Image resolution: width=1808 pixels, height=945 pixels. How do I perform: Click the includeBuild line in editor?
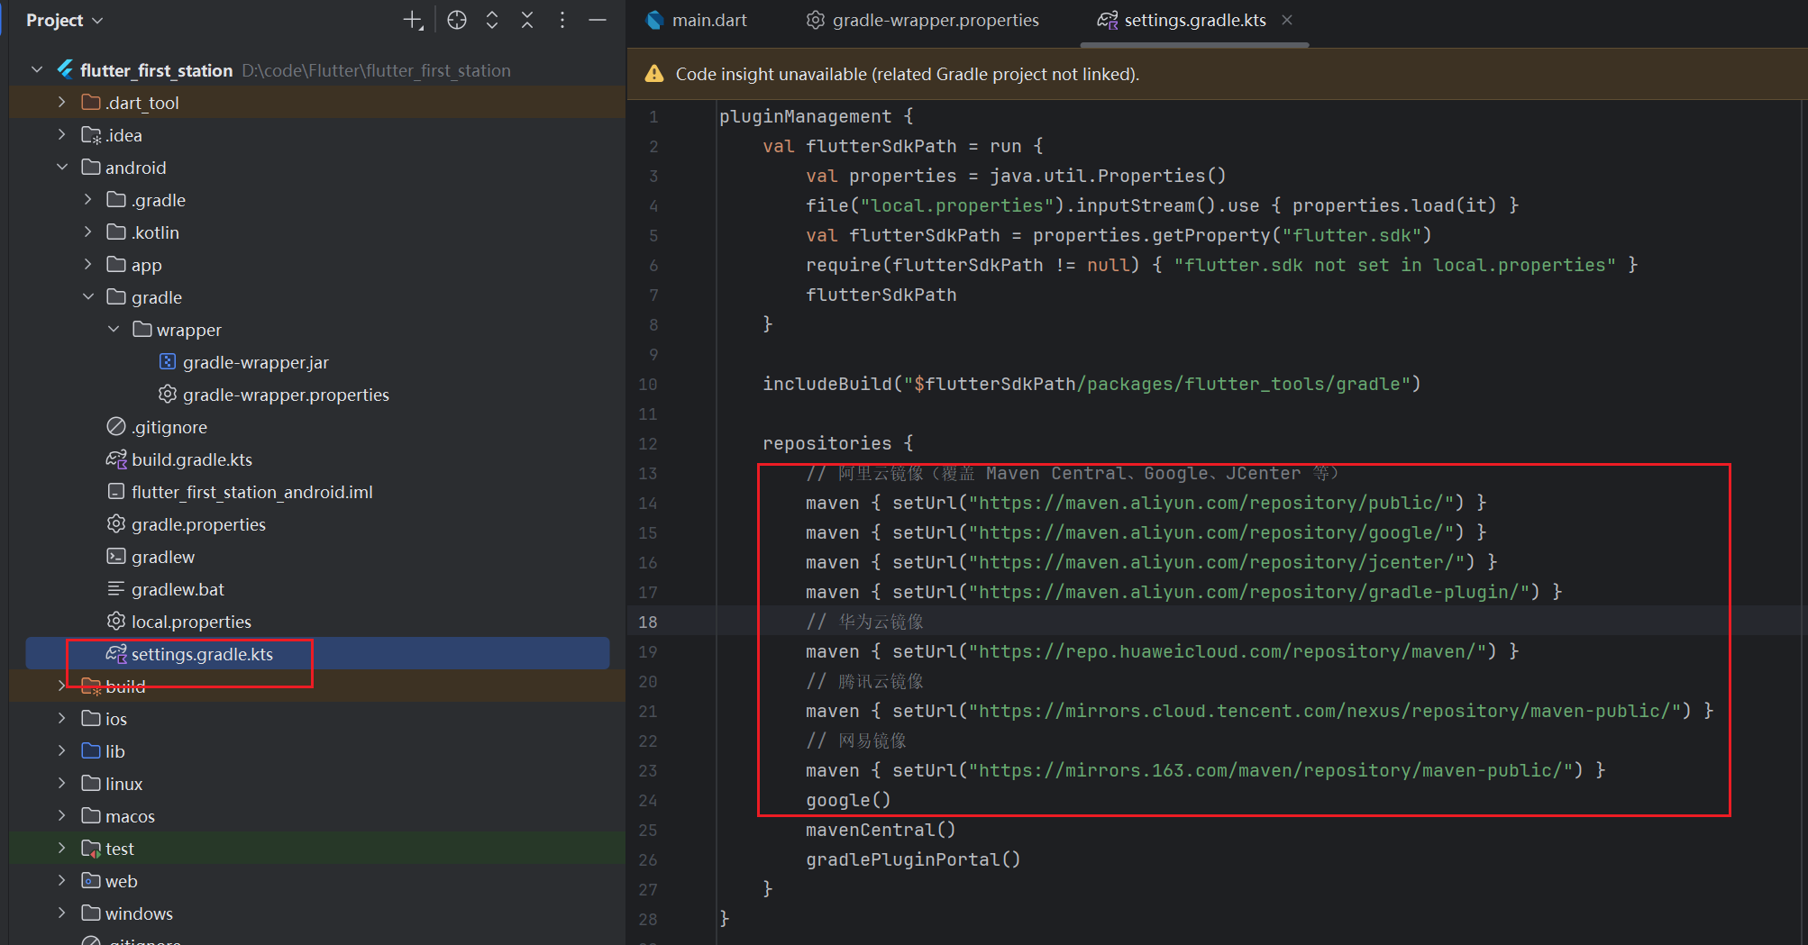click(x=1091, y=384)
